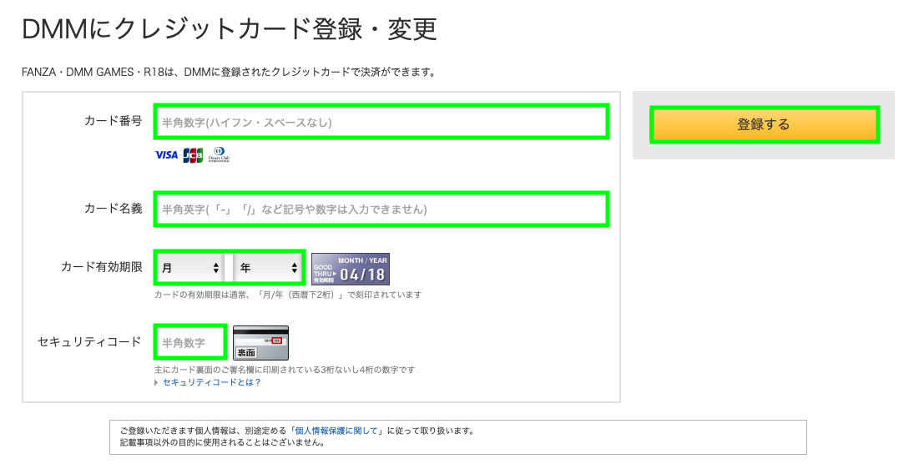Click the FANZA・DMM GAMES・R18 description text
Viewport: 904px width, 469px height.
(229, 72)
